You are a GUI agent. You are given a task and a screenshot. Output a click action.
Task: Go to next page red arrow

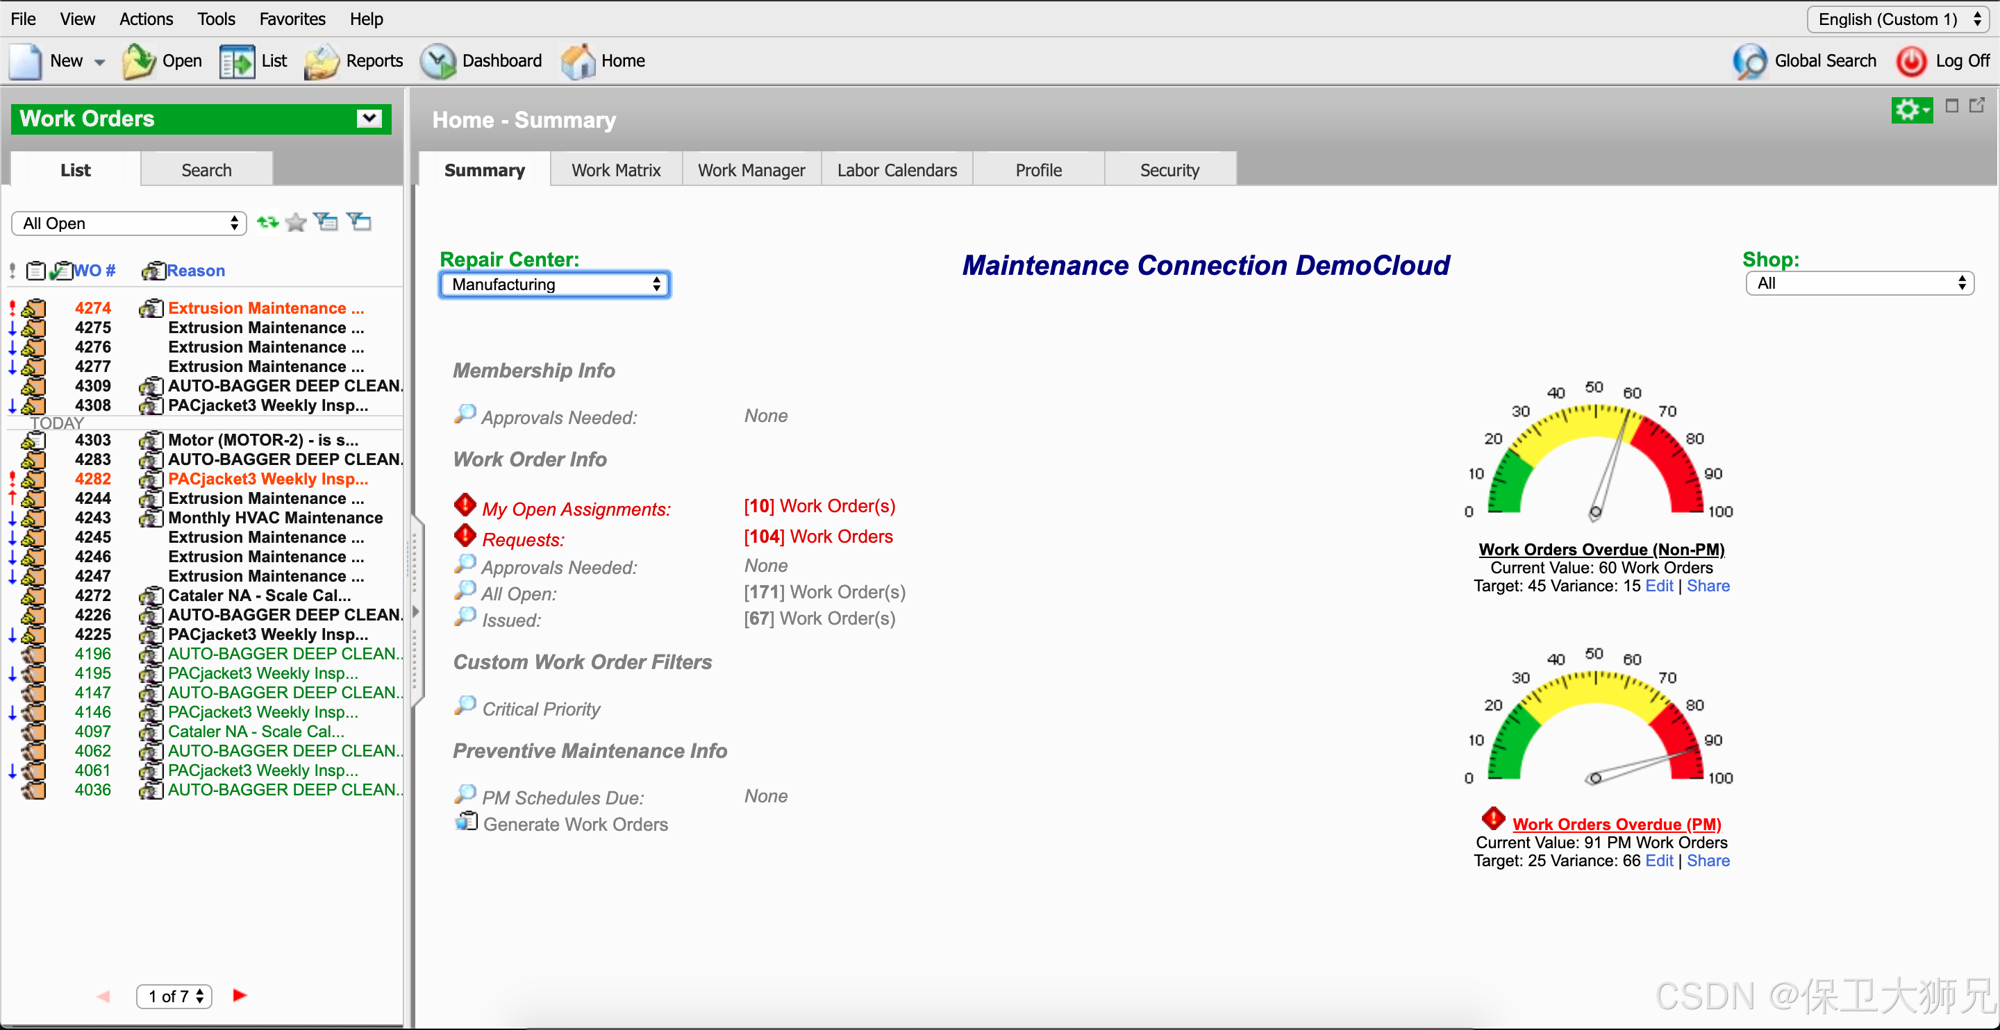tap(239, 995)
